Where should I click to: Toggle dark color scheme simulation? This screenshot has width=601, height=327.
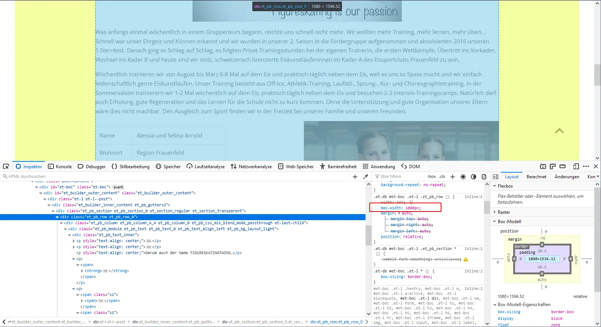click(x=474, y=176)
